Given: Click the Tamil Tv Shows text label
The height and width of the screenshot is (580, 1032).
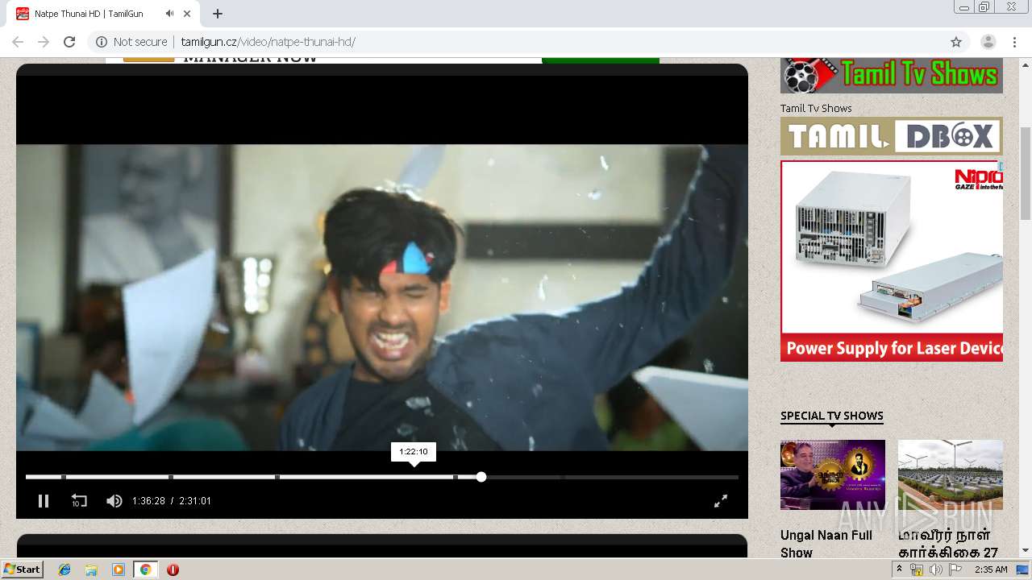Looking at the screenshot, I should pyautogui.click(x=816, y=108).
